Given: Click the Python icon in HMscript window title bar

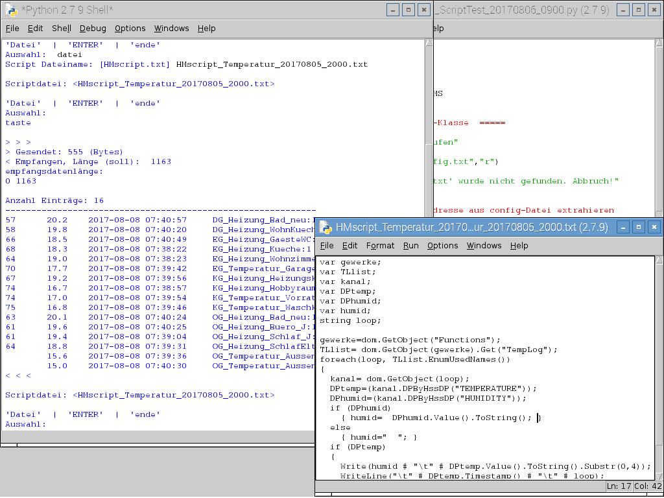Looking at the screenshot, I should click(324, 227).
